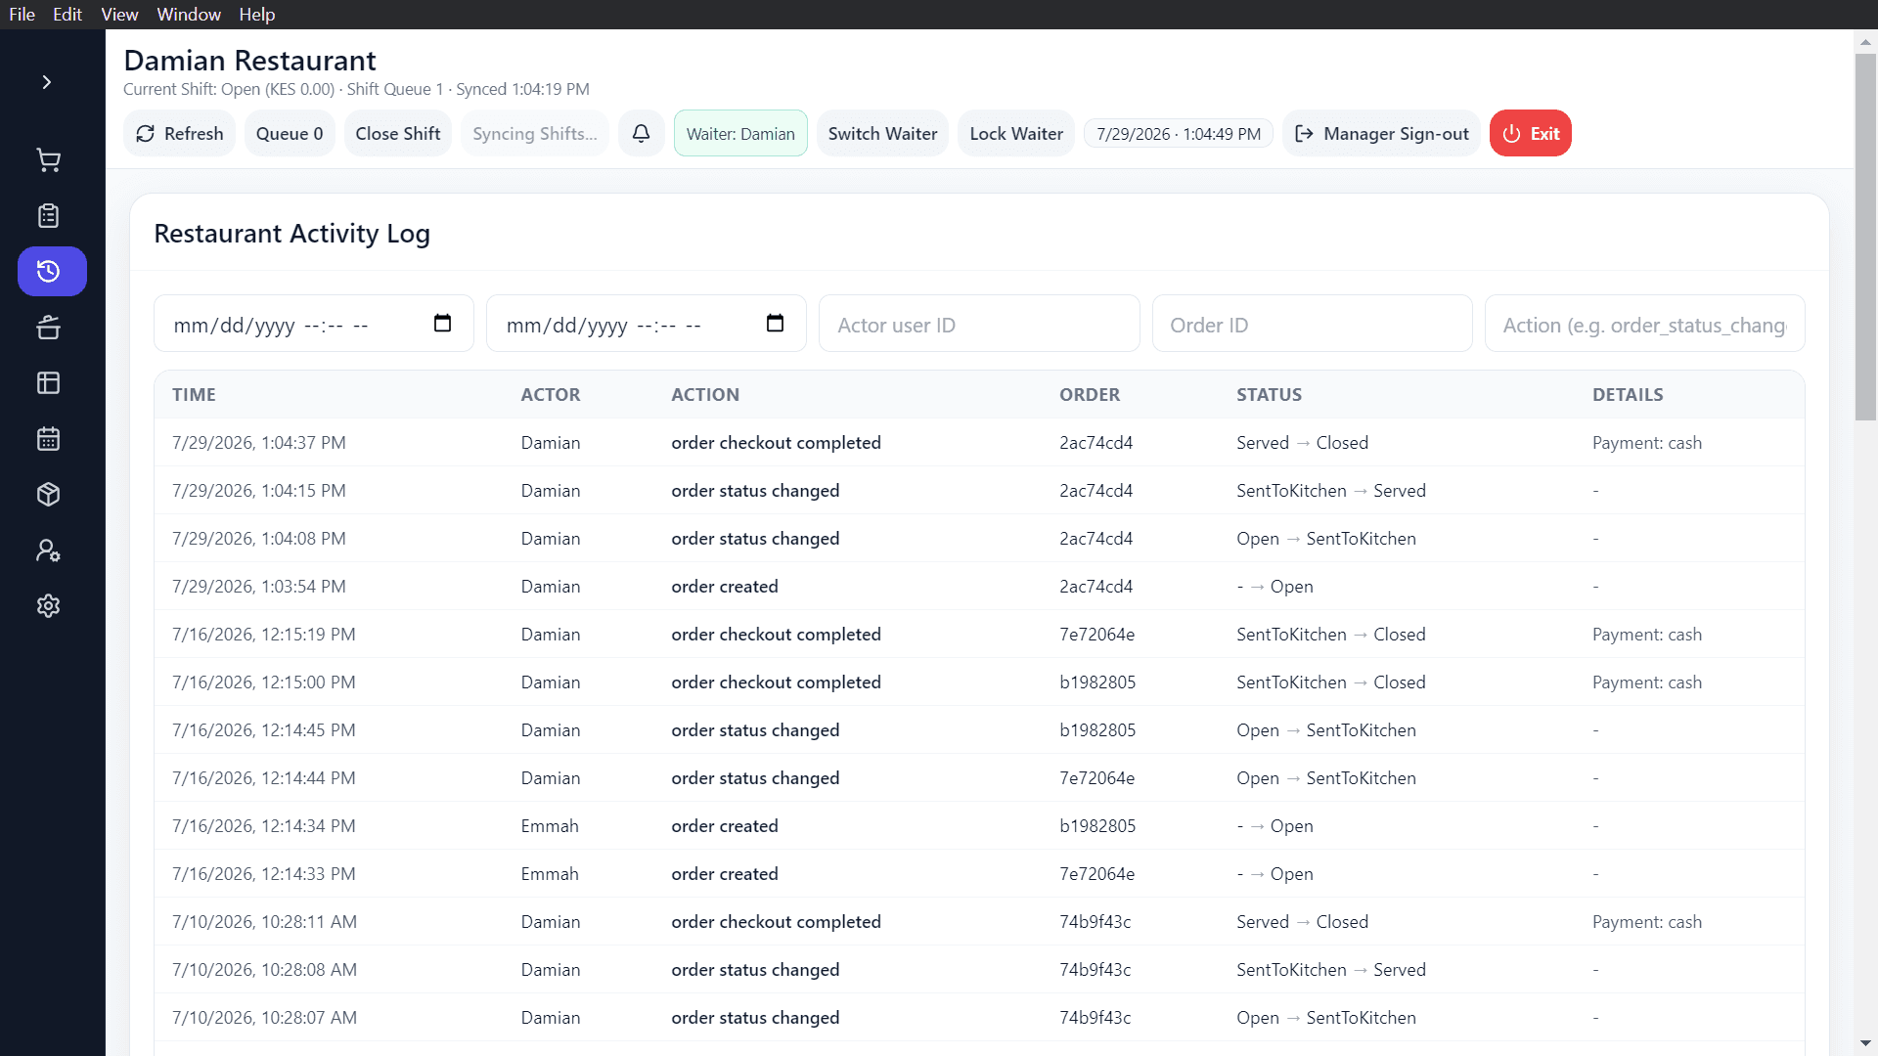Open the user management sidebar icon
1878x1056 pixels.
point(49,550)
